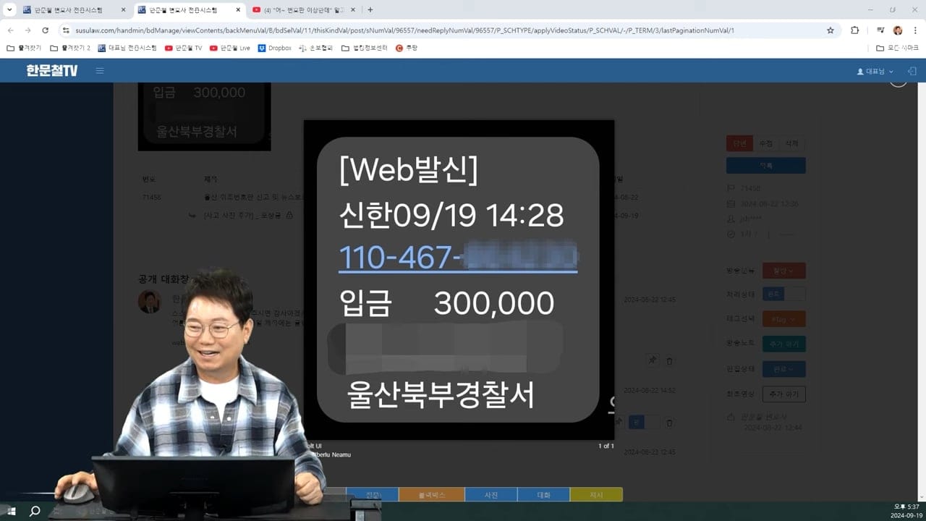Click the trash icon next to the pin
Image resolution: width=926 pixels, height=521 pixels.
[669, 360]
